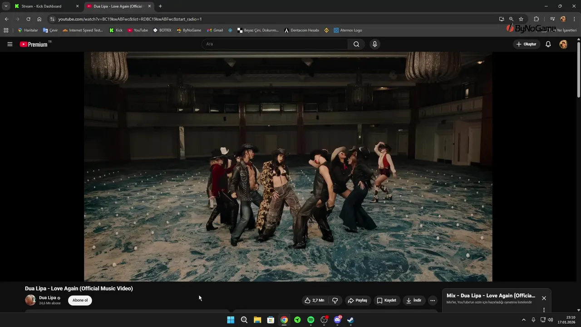Image resolution: width=581 pixels, height=327 pixels.
Task: Click the Oluştur create button
Action: point(526,44)
